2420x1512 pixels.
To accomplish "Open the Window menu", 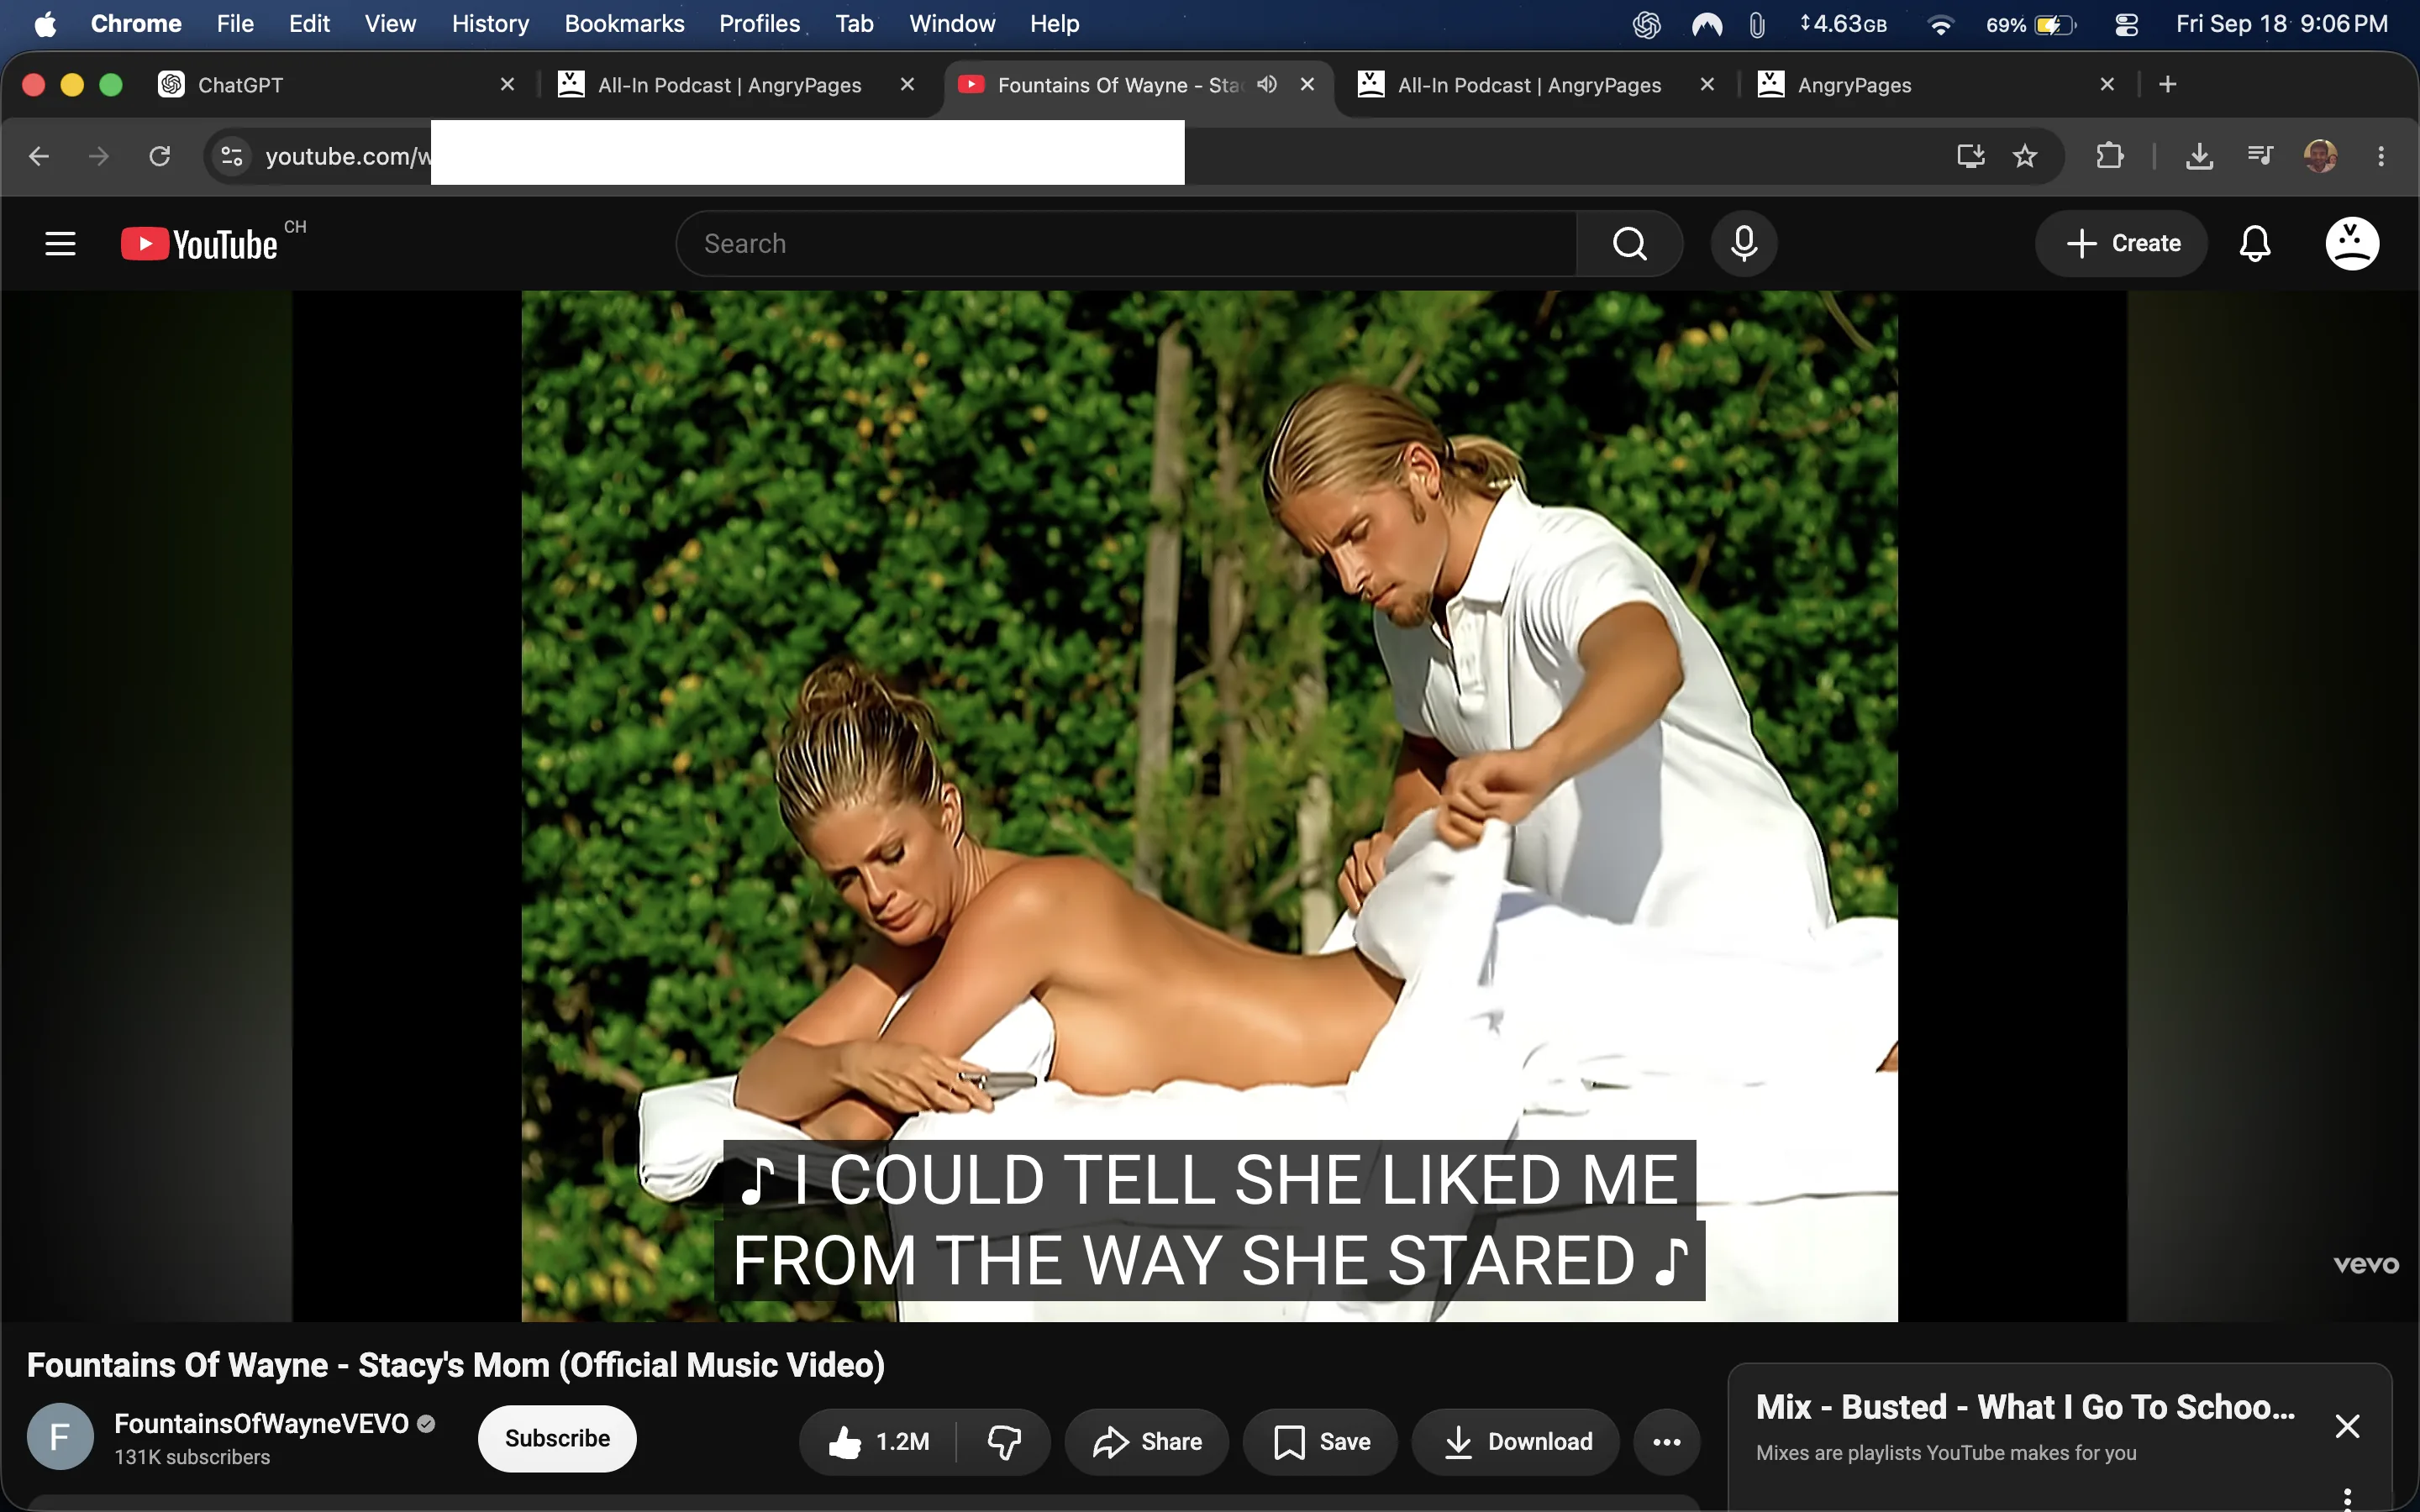I will pos(952,24).
